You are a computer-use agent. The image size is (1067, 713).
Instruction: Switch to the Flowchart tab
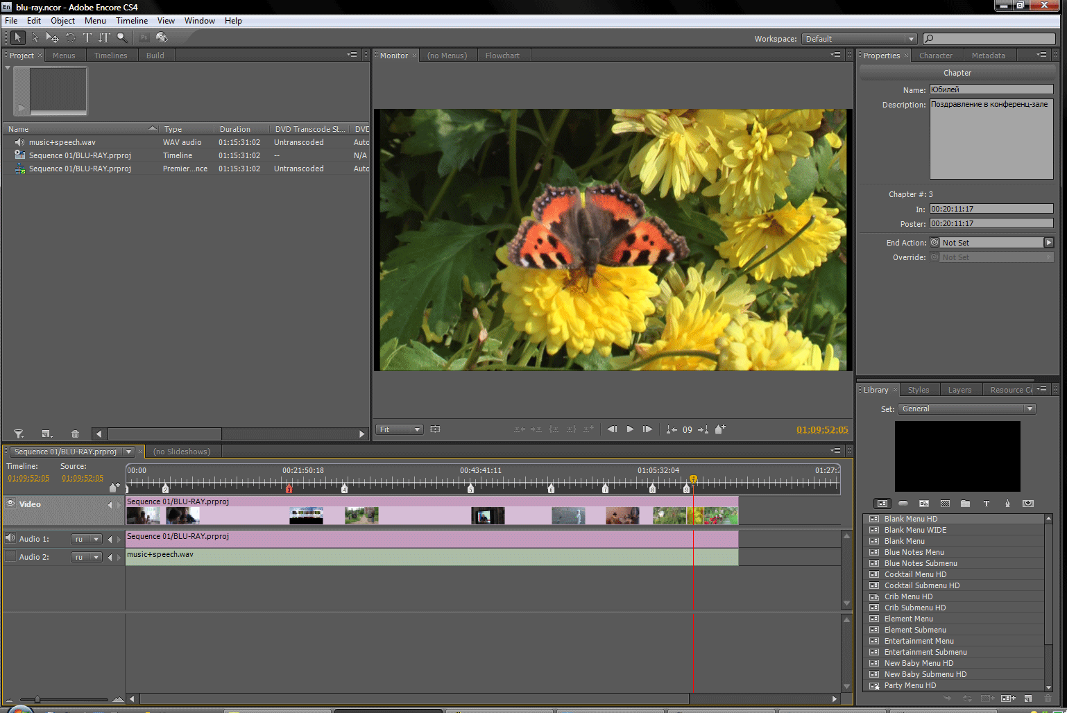504,55
